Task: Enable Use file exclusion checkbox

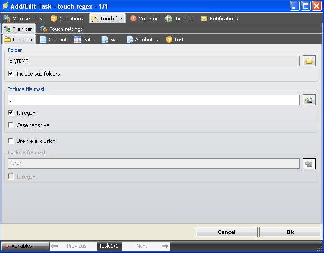Action: click(x=11, y=141)
